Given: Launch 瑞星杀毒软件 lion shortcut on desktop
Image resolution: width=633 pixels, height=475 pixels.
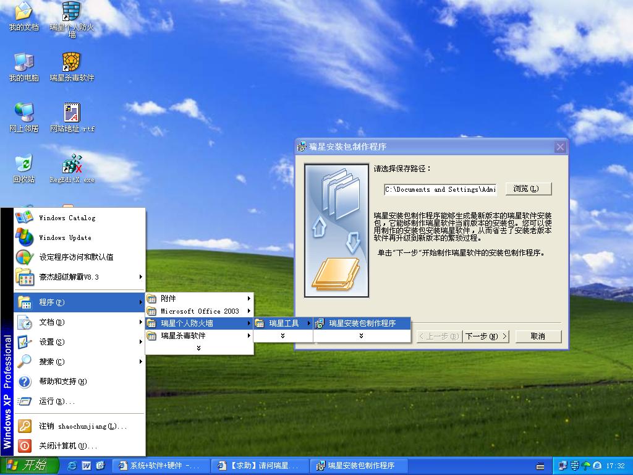Looking at the screenshot, I should [72, 67].
